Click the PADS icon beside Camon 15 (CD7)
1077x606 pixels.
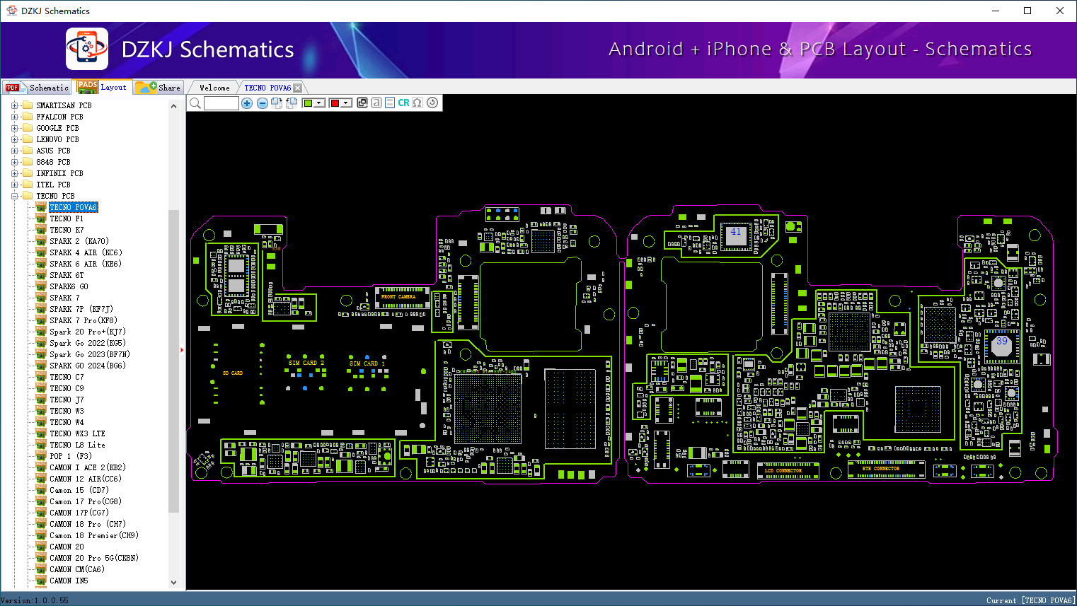click(41, 490)
